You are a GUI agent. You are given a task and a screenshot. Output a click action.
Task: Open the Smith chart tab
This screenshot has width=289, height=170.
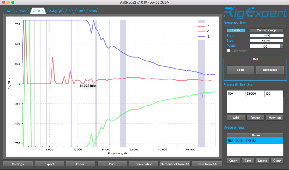[x=93, y=11]
